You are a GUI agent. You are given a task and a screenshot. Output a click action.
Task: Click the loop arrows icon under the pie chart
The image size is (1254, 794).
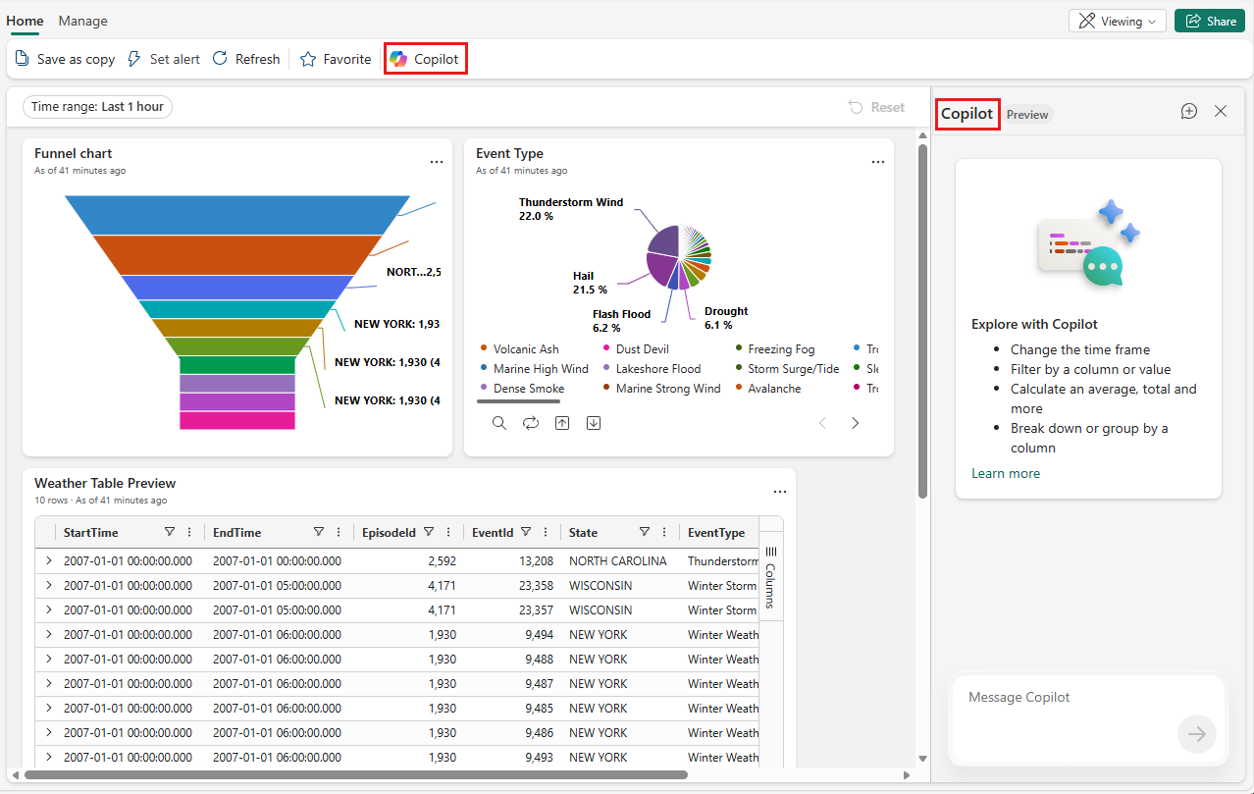click(531, 423)
